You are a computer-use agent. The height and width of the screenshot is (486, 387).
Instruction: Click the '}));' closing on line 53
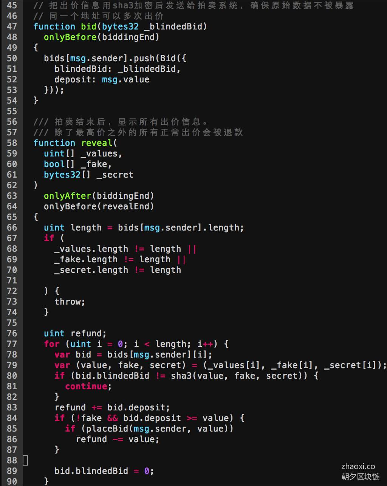(x=54, y=90)
